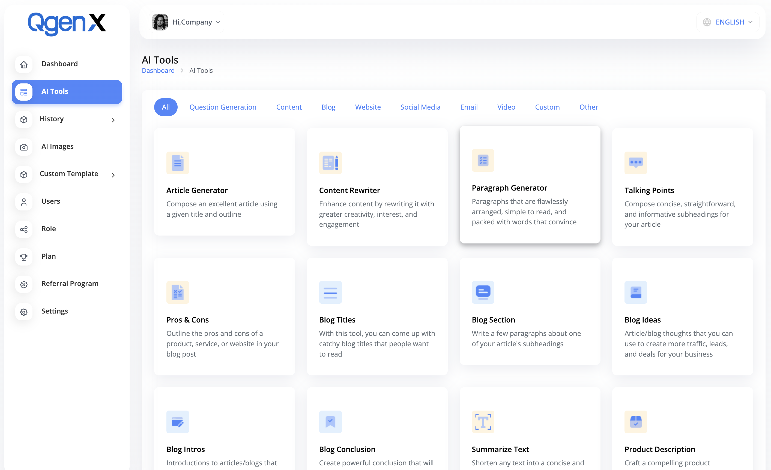Open the Hi,Company account dropdown

pyautogui.click(x=187, y=22)
